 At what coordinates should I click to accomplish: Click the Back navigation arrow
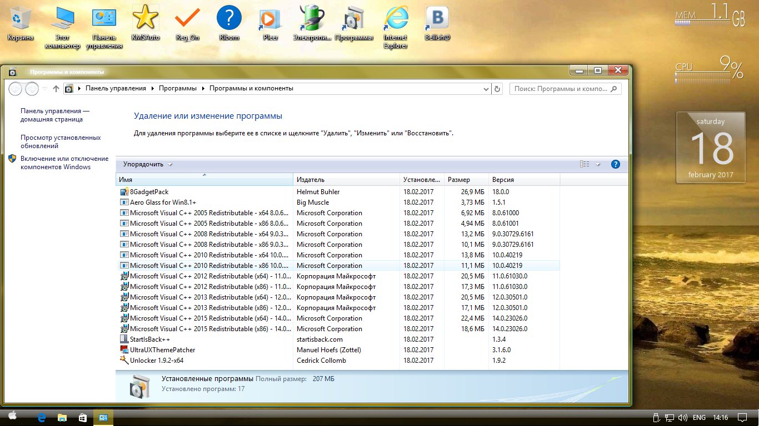16,88
